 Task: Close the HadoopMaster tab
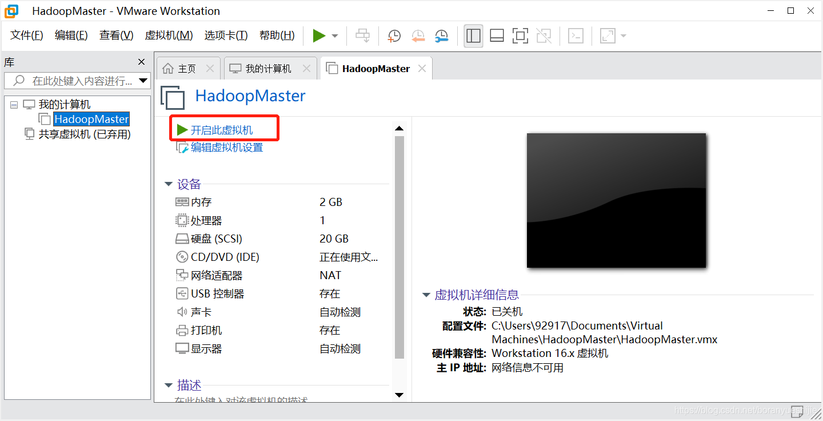[422, 69]
